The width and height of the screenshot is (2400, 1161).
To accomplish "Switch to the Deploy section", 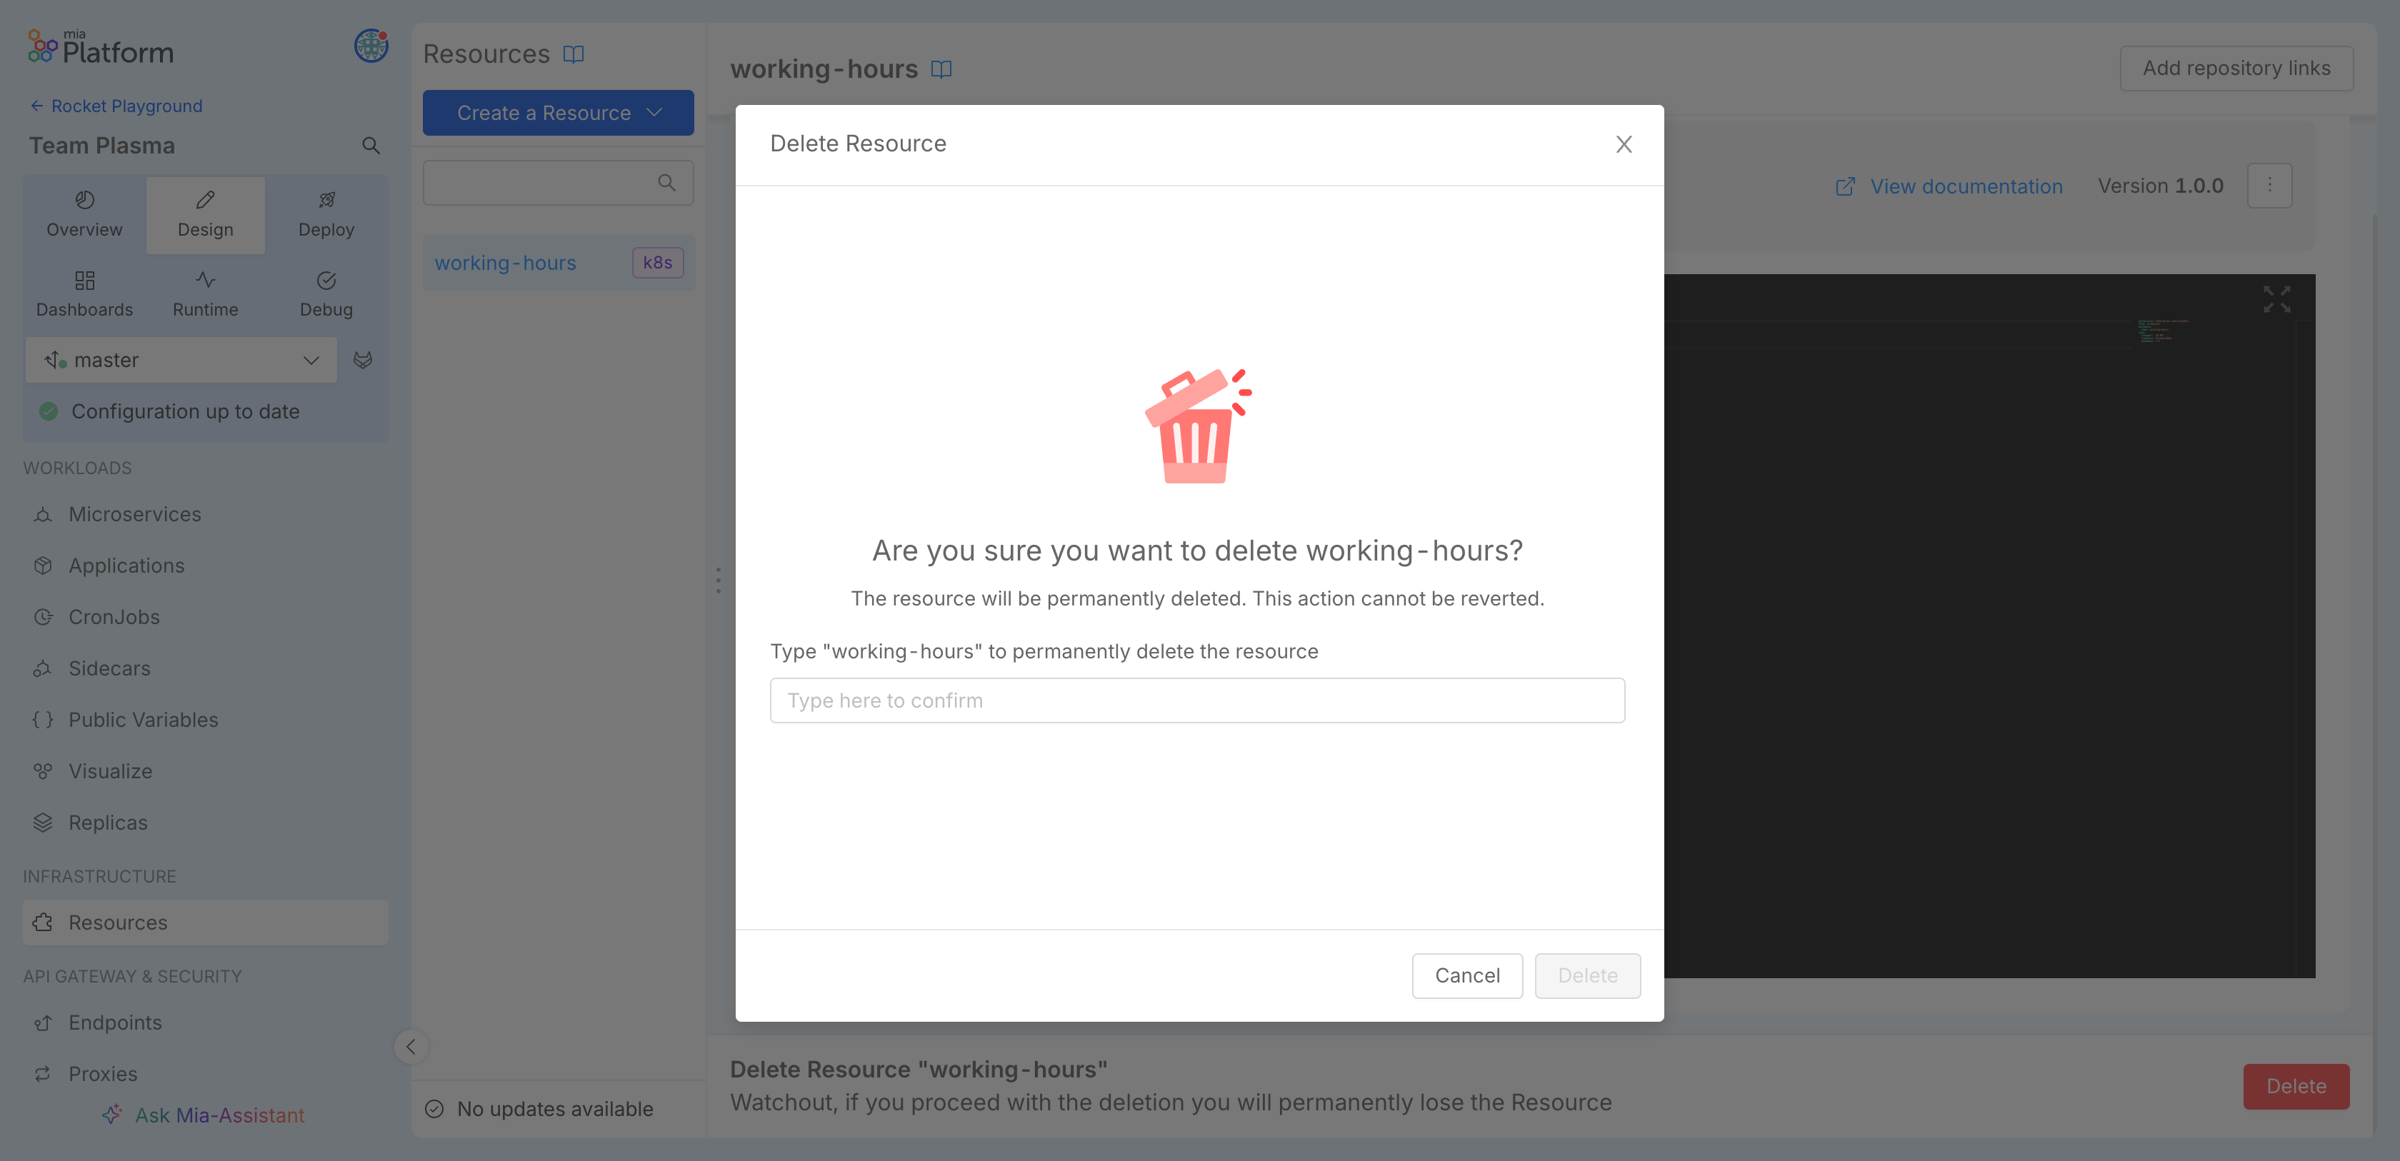I will click(325, 214).
